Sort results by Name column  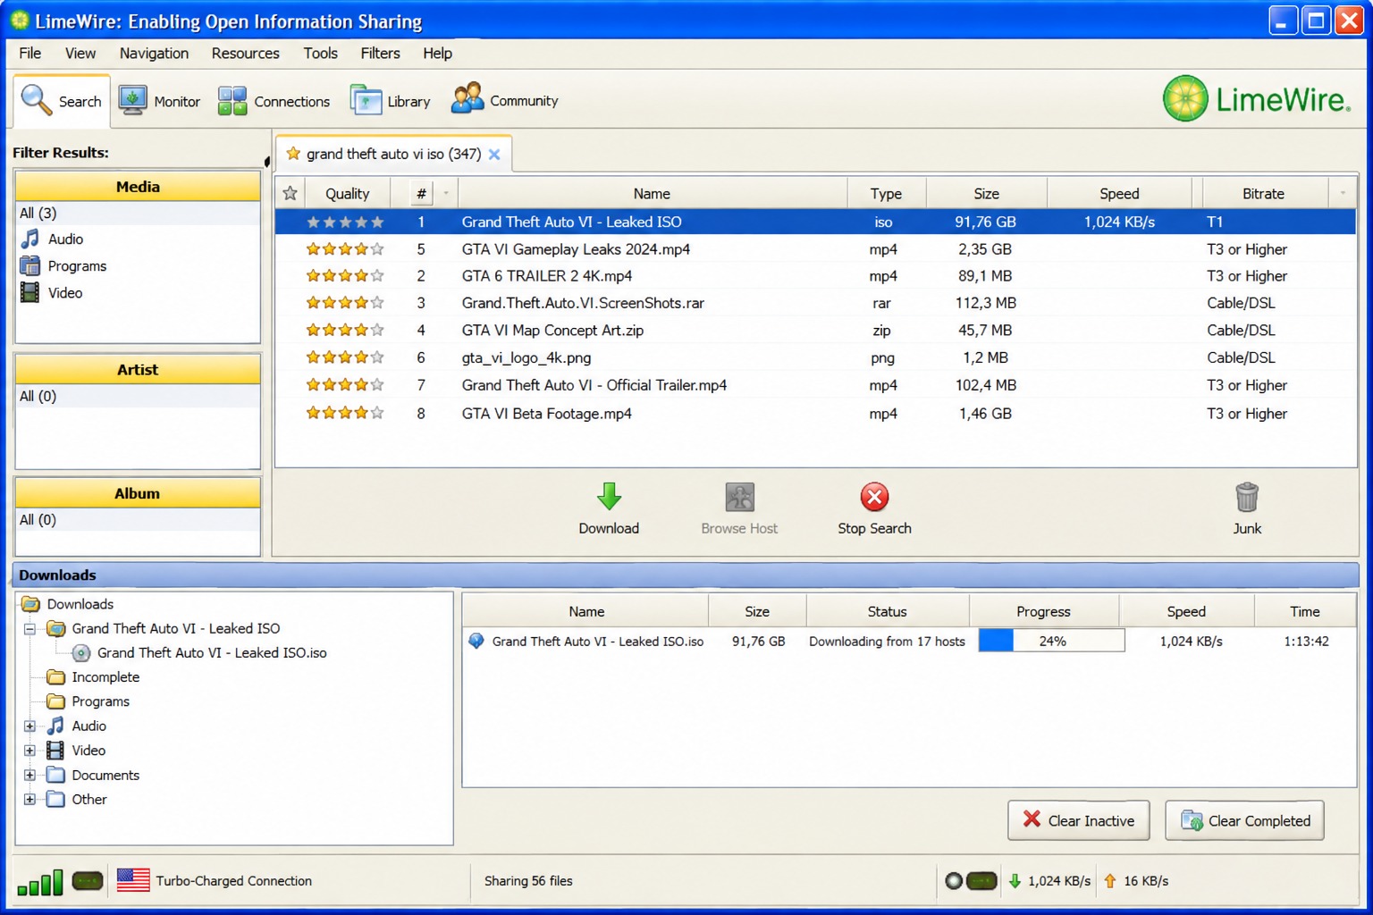pyautogui.click(x=652, y=193)
